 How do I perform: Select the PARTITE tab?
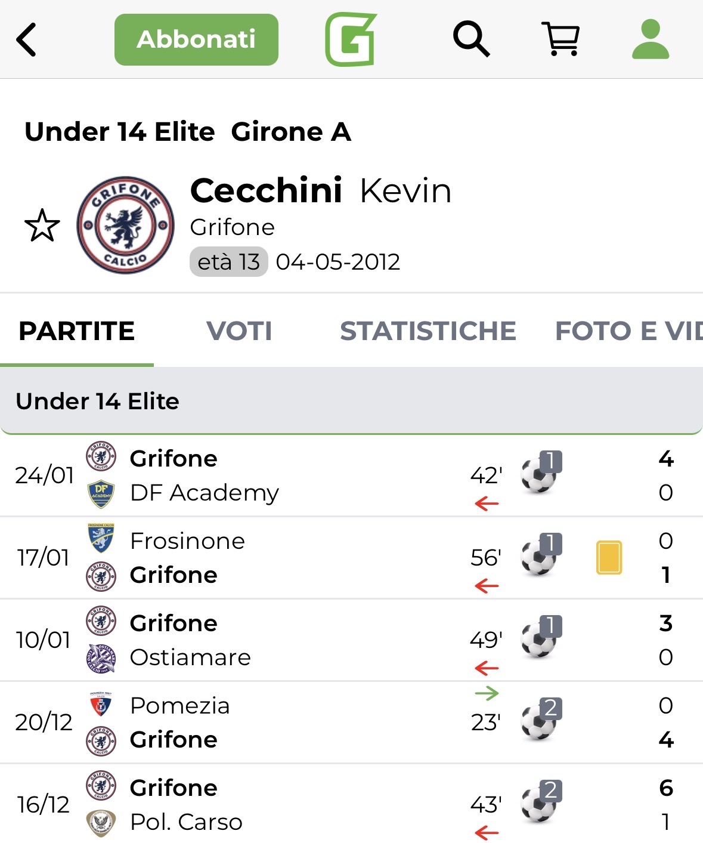77,331
